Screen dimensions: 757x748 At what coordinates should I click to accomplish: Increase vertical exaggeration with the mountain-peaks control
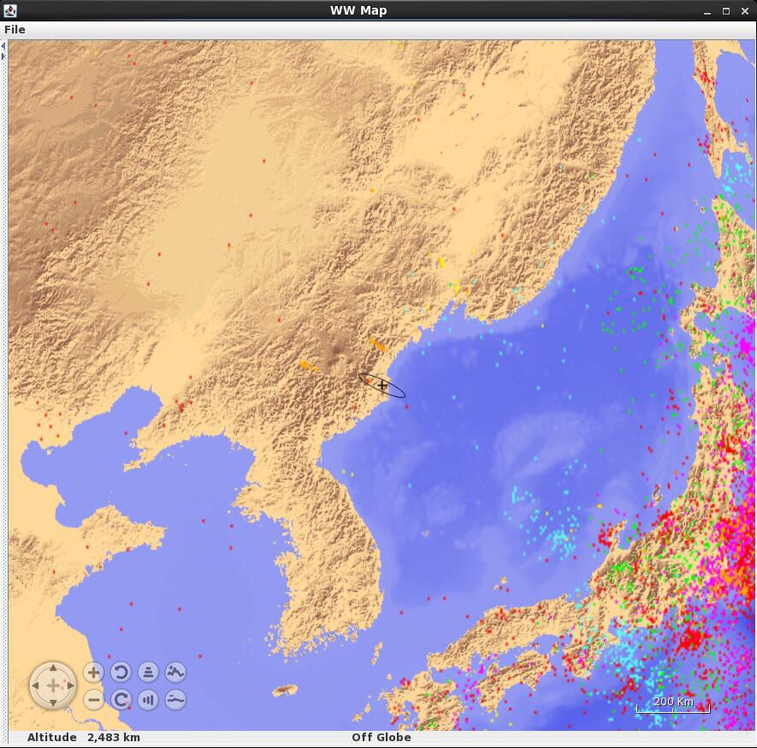click(175, 672)
